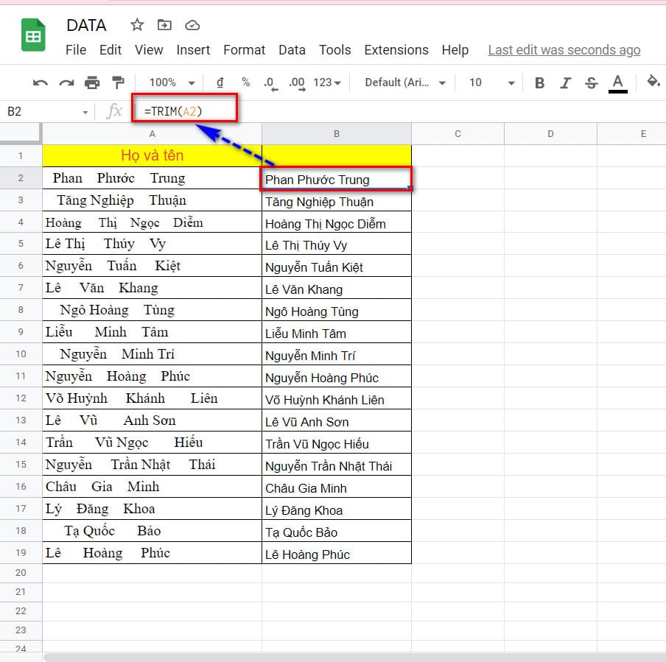
Task: Click the Undo arrow icon
Action: pyautogui.click(x=41, y=82)
